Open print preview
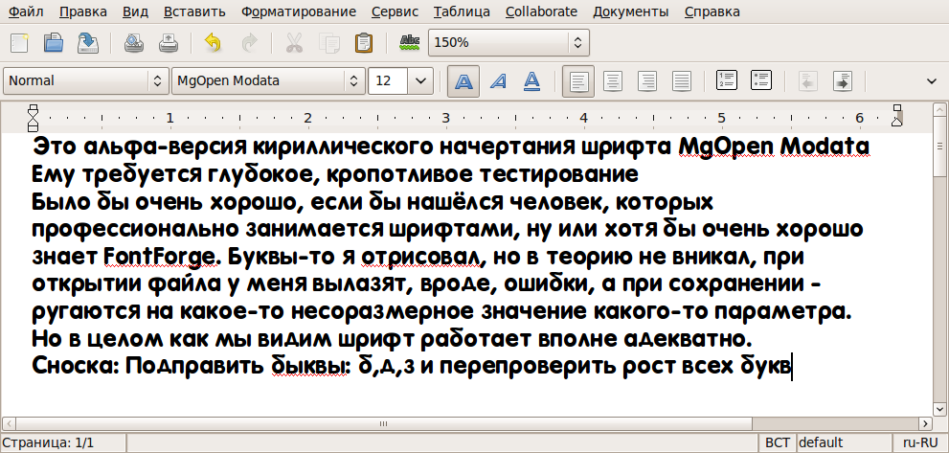Image resolution: width=949 pixels, height=453 pixels. click(134, 43)
